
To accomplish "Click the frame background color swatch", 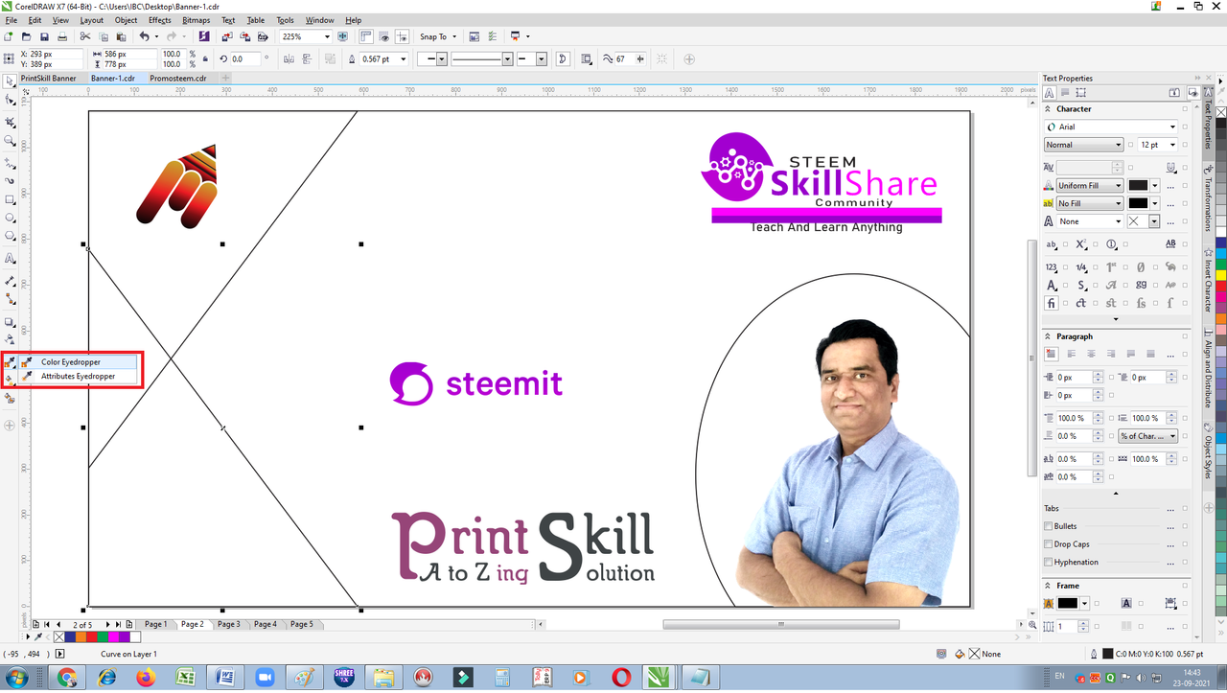I will click(x=1067, y=604).
